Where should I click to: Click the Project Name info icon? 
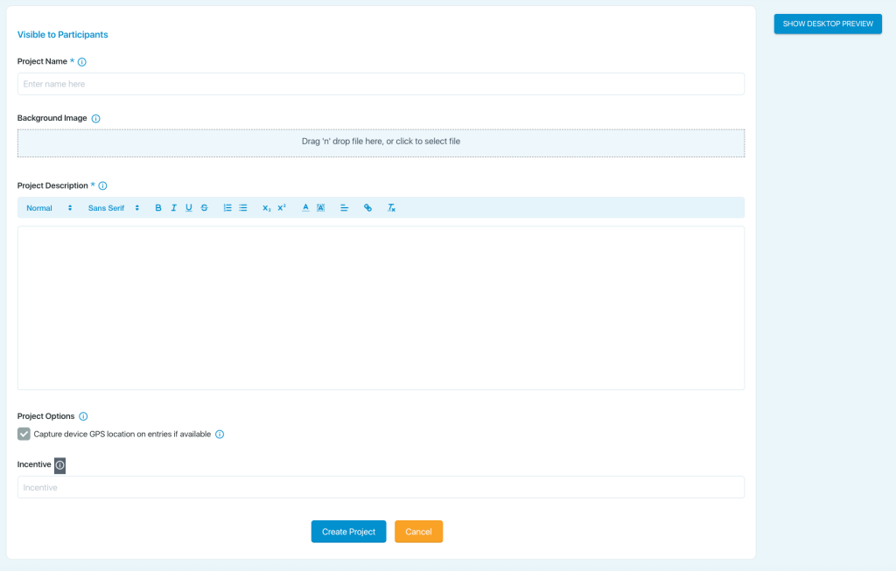[81, 62]
